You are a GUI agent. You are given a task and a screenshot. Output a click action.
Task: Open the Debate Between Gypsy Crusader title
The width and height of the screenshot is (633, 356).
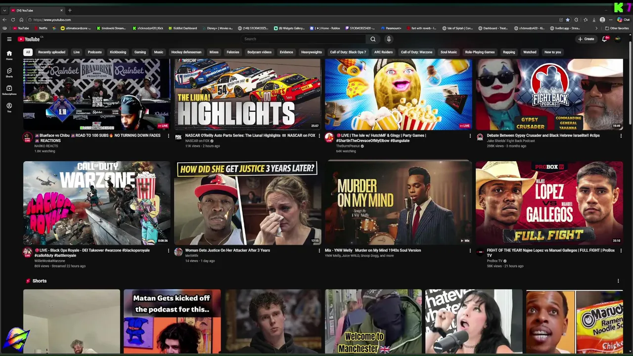(x=543, y=135)
